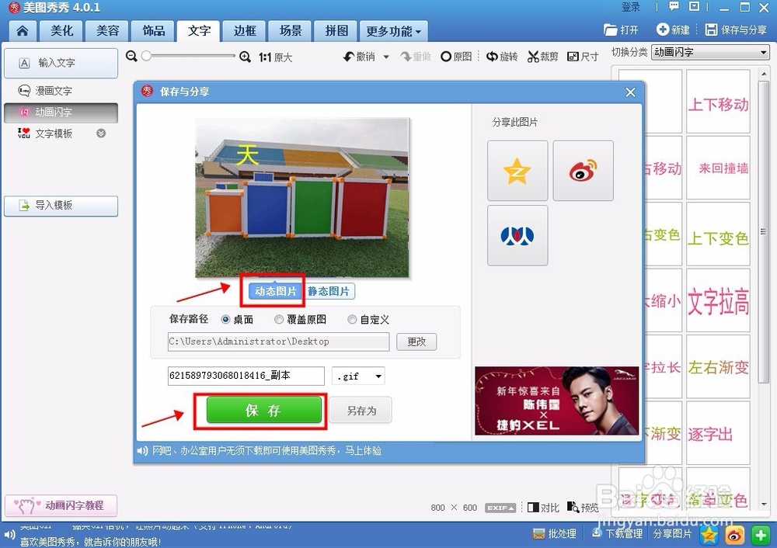
Task: Open the 撤销 history dropdown arrow
Action: tap(386, 57)
